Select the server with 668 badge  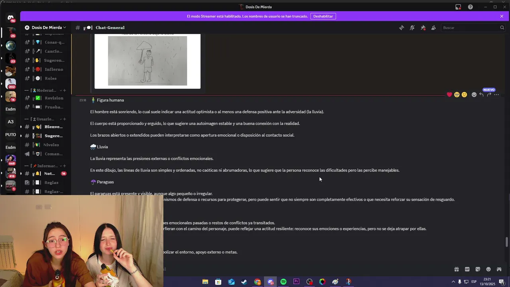tap(10, 160)
